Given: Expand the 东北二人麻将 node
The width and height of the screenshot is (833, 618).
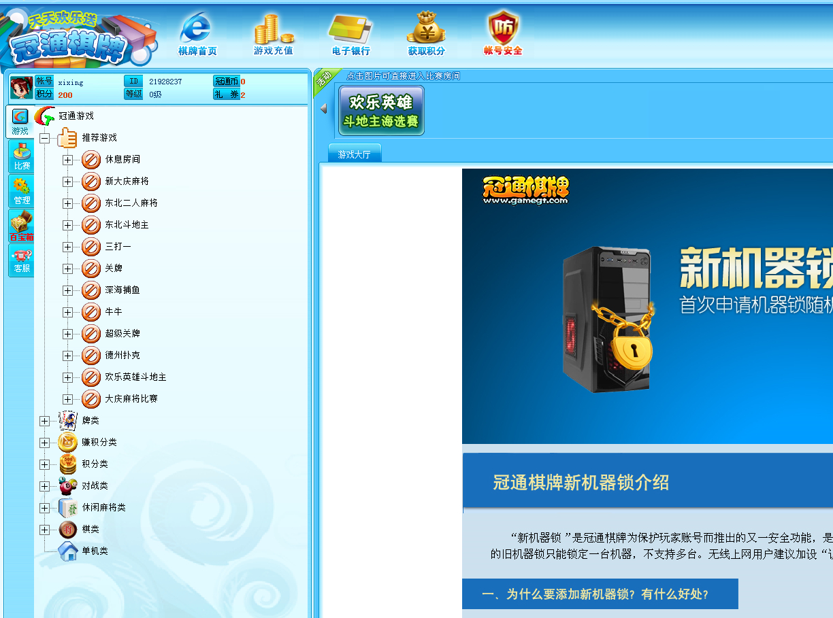Looking at the screenshot, I should (x=67, y=203).
